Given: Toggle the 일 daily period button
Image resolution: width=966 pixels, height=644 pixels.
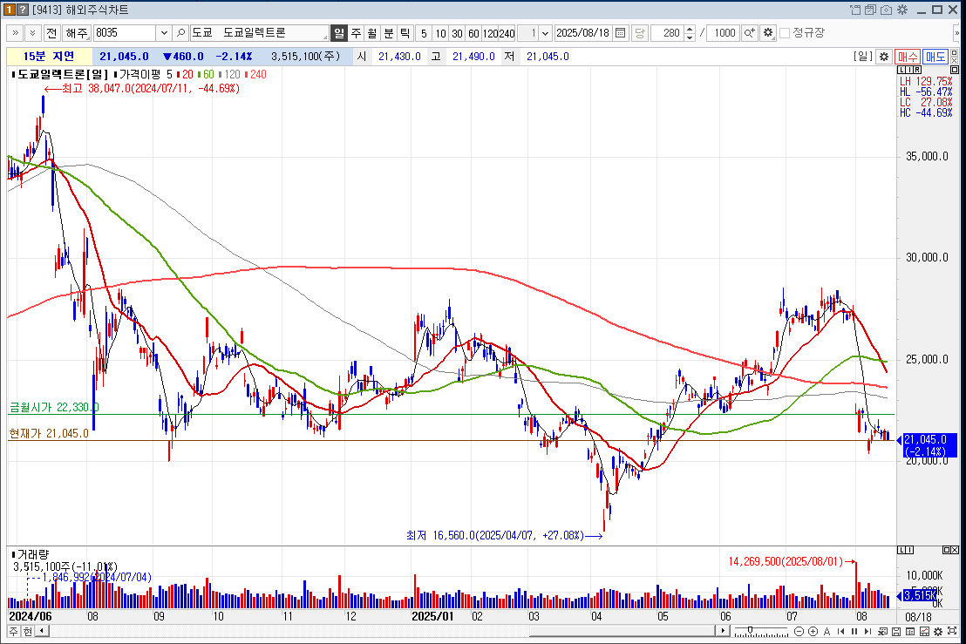Looking at the screenshot, I should [x=339, y=33].
